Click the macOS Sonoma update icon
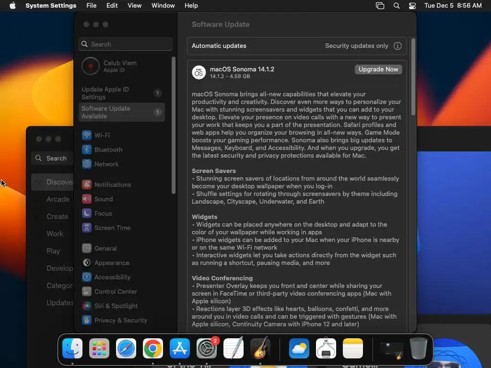Screen dimensions: 491x368 point(199,73)
